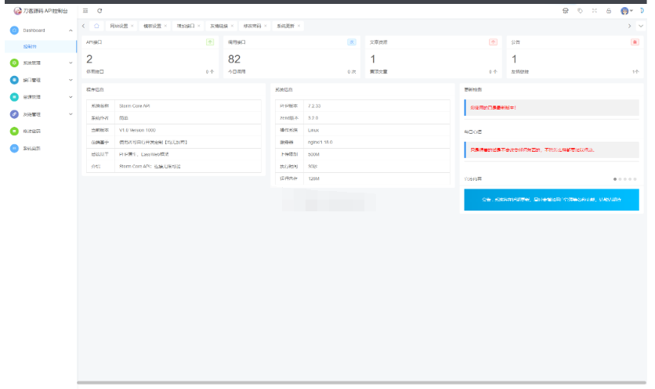Image resolution: width=655 pixels, height=389 pixels.
Task: Select the active dark carousel dot
Action: (615, 179)
